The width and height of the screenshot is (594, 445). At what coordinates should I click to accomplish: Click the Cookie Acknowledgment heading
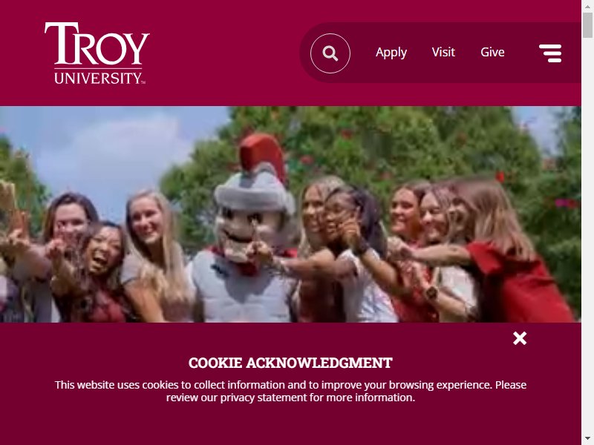pyautogui.click(x=290, y=363)
